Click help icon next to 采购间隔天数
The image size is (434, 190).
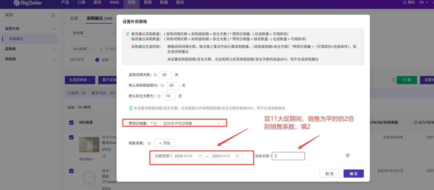(x=155, y=75)
